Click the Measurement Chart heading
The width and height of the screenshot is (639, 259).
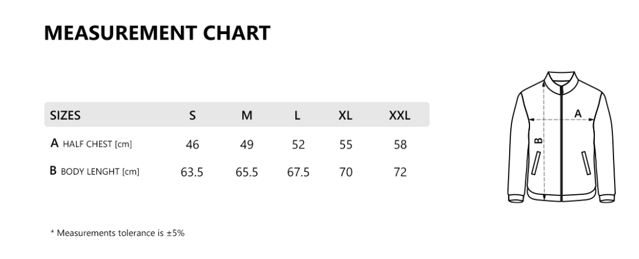tap(157, 33)
